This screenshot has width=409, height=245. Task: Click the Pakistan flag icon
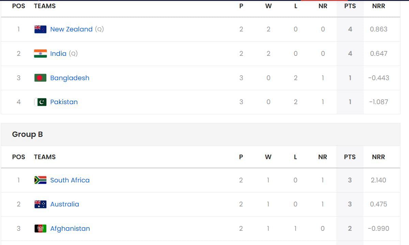point(40,102)
